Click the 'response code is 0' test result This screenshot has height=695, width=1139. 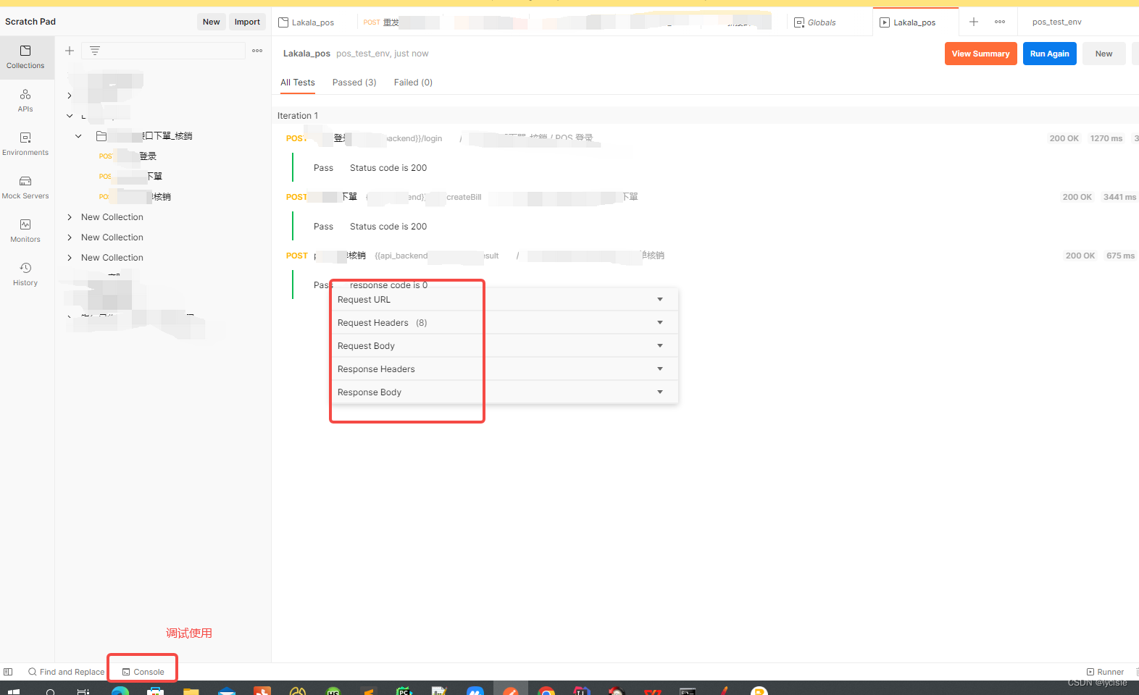[x=388, y=285]
